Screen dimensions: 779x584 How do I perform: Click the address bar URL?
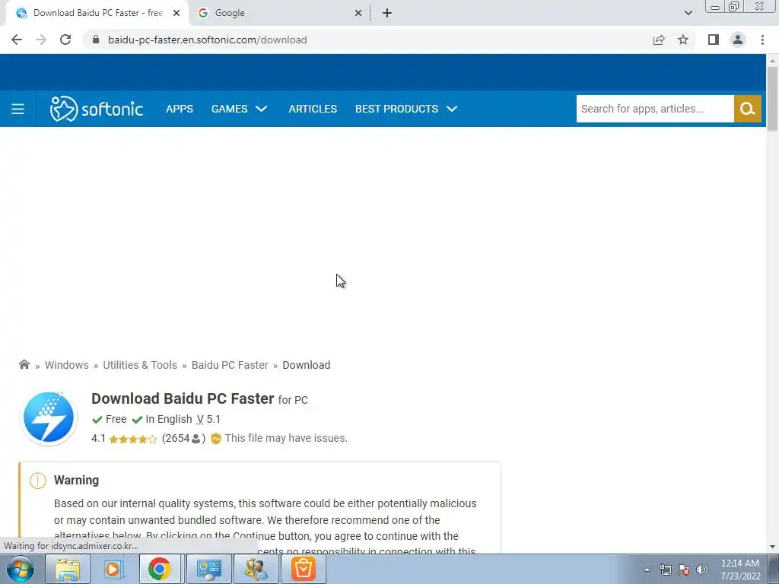[207, 40]
